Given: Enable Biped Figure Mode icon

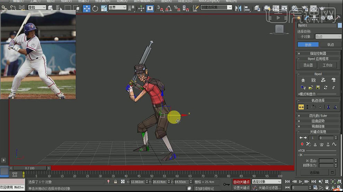Looking at the screenshot, I should tap(303, 80).
